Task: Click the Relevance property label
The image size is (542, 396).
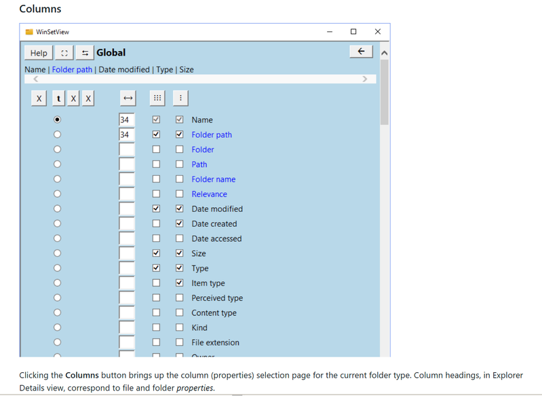Action: pyautogui.click(x=209, y=194)
